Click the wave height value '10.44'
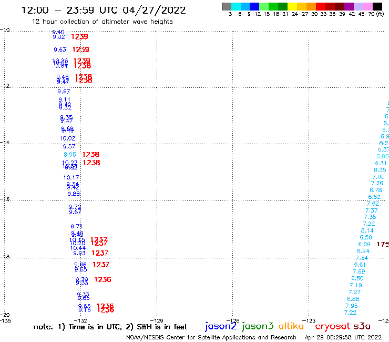This screenshot has width=389, height=342. 78,248
